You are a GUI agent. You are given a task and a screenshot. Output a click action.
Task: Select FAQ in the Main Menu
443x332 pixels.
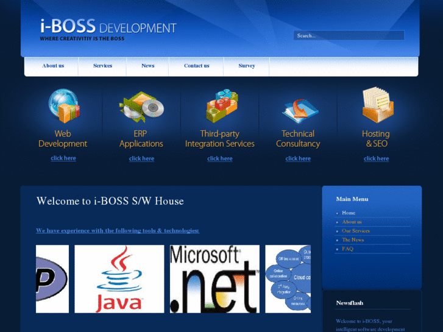pyautogui.click(x=347, y=249)
